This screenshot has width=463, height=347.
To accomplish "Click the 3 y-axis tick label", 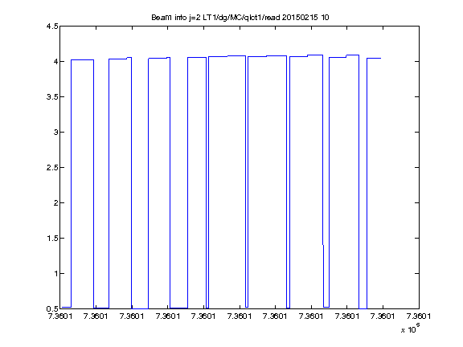I will pos(55,133).
